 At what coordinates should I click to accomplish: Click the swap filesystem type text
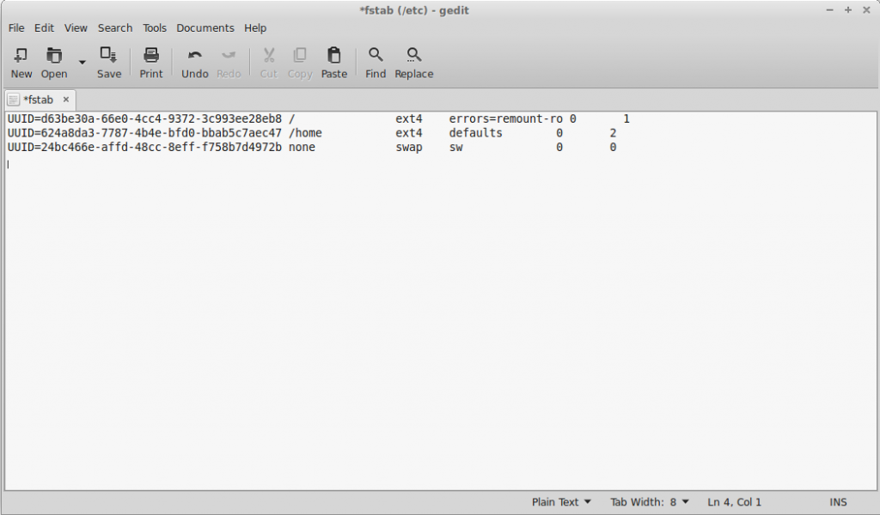tap(408, 148)
